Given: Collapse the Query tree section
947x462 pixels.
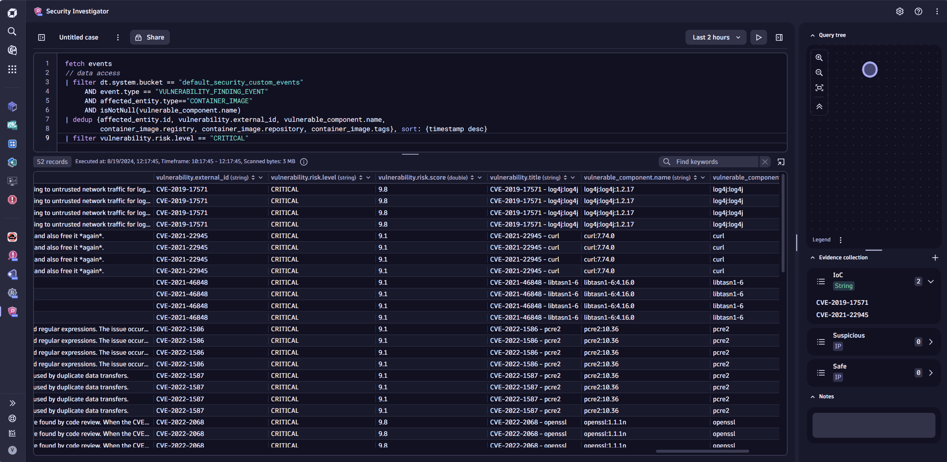Looking at the screenshot, I should (x=813, y=35).
